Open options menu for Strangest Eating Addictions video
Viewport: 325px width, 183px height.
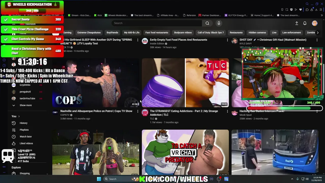(227, 111)
